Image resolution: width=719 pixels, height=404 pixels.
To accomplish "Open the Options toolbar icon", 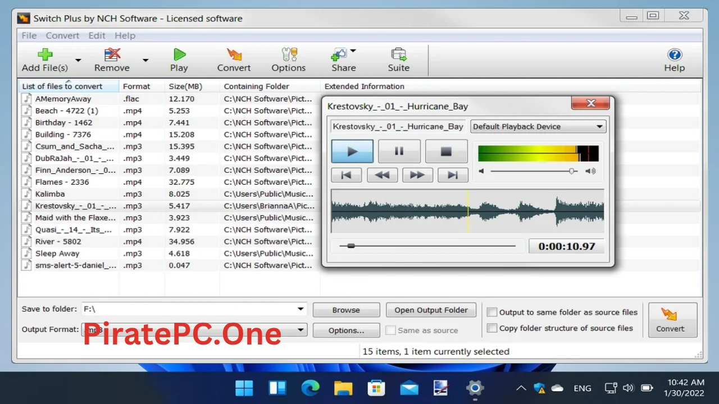I will point(289,54).
